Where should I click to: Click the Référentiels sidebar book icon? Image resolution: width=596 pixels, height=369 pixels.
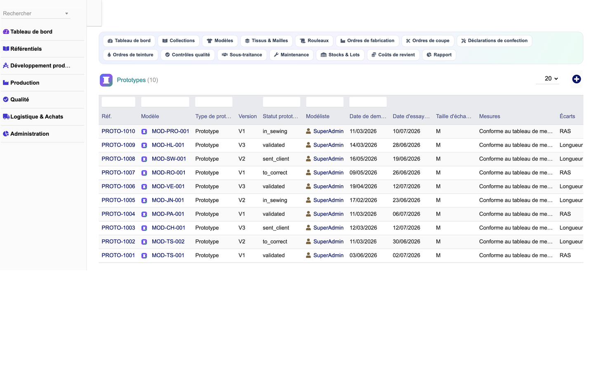pyautogui.click(x=6, y=49)
